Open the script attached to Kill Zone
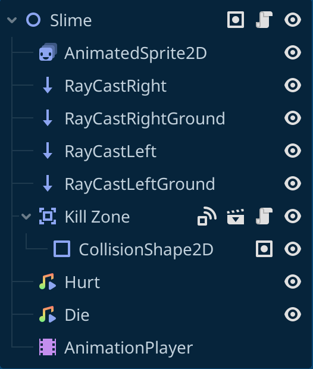 [x=264, y=216]
